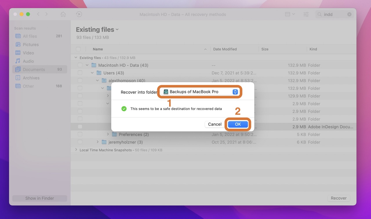Expand Local Time Machine Snapshots group

(76, 150)
